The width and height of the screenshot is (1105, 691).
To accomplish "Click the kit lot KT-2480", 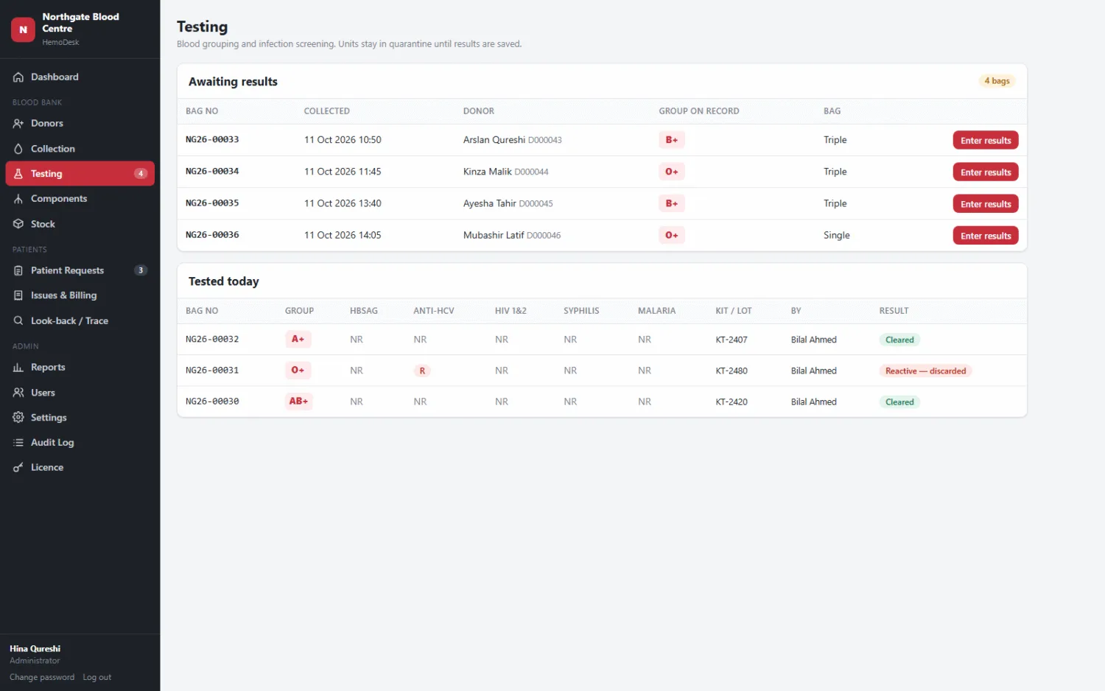I will 732,371.
